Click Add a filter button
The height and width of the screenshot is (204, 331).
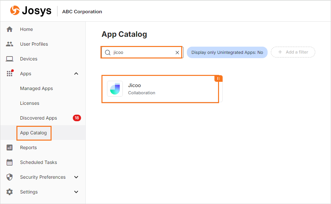[x=293, y=52]
